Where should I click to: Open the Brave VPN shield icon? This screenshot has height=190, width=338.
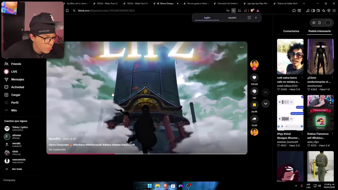329,11
